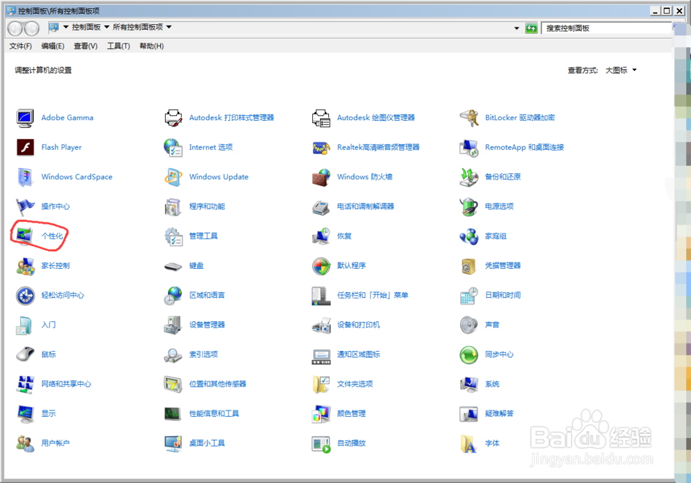This screenshot has height=483, width=691.
Task: Expand the 控制面板 breadcrumb arrow
Action: click(x=106, y=28)
